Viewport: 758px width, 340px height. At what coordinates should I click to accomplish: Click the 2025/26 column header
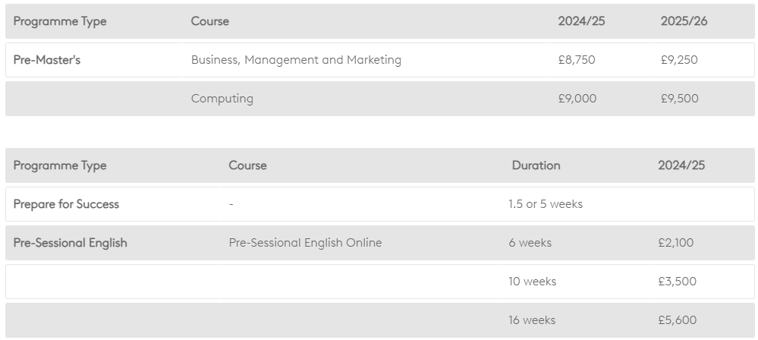pyautogui.click(x=684, y=21)
